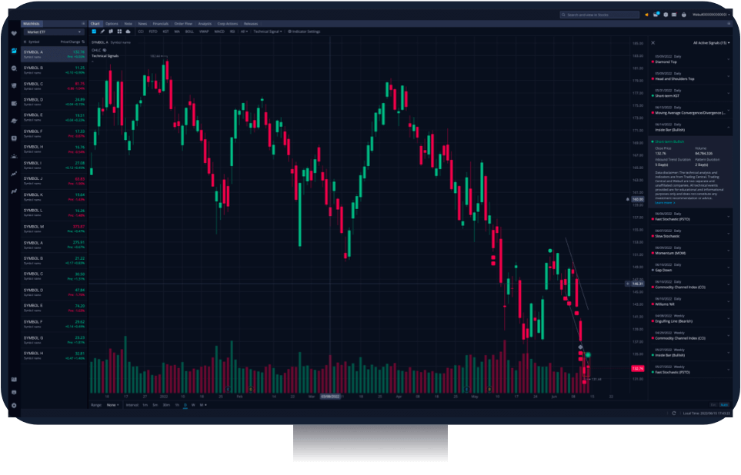
Task: Enable the BOLL indicator overlay
Action: (189, 32)
